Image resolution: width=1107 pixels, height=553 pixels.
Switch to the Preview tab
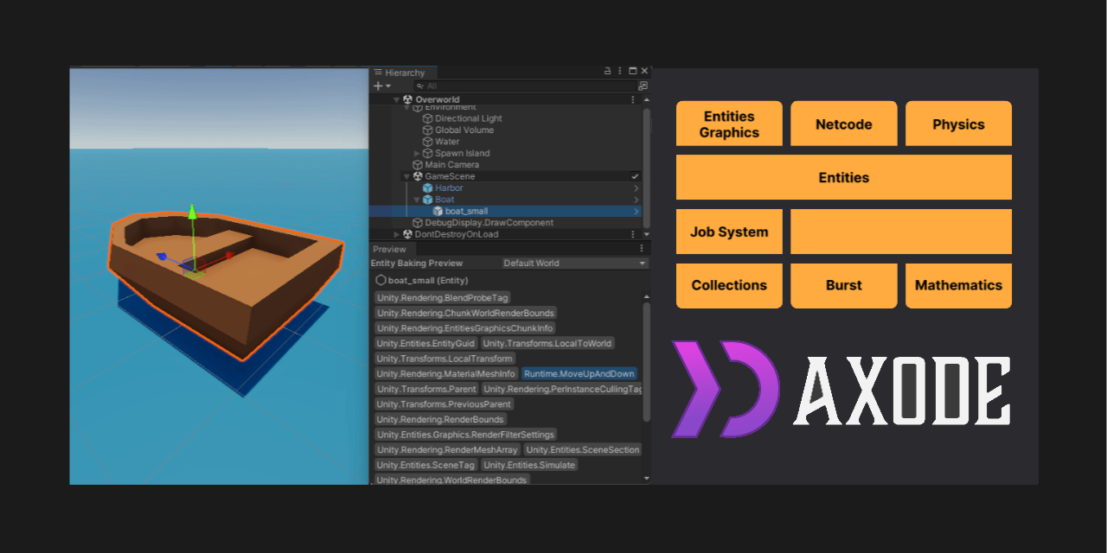click(x=391, y=249)
